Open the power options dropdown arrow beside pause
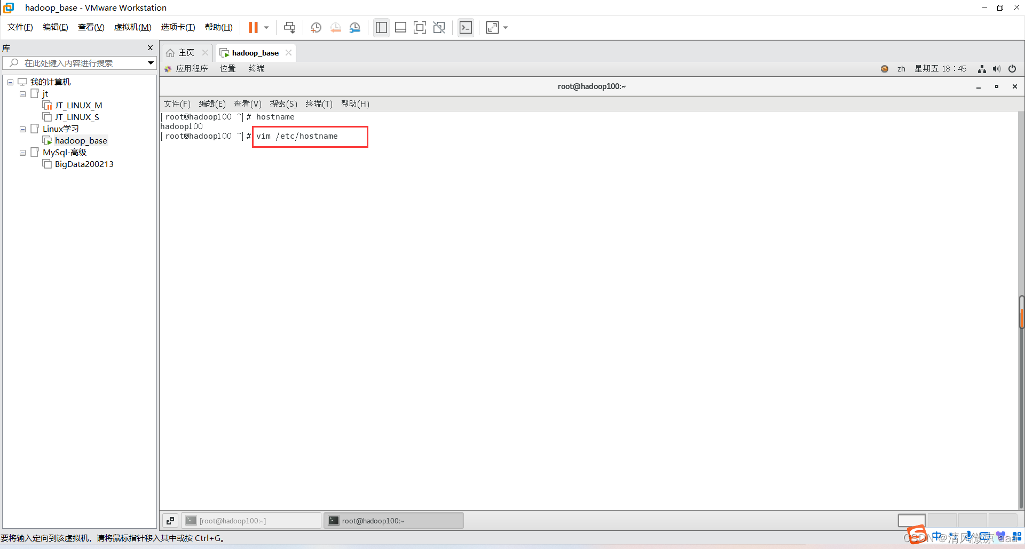The image size is (1025, 549). click(266, 27)
